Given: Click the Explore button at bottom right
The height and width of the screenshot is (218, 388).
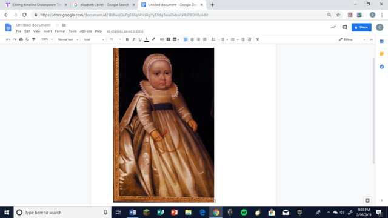Looking at the screenshot, I should click(367, 200).
